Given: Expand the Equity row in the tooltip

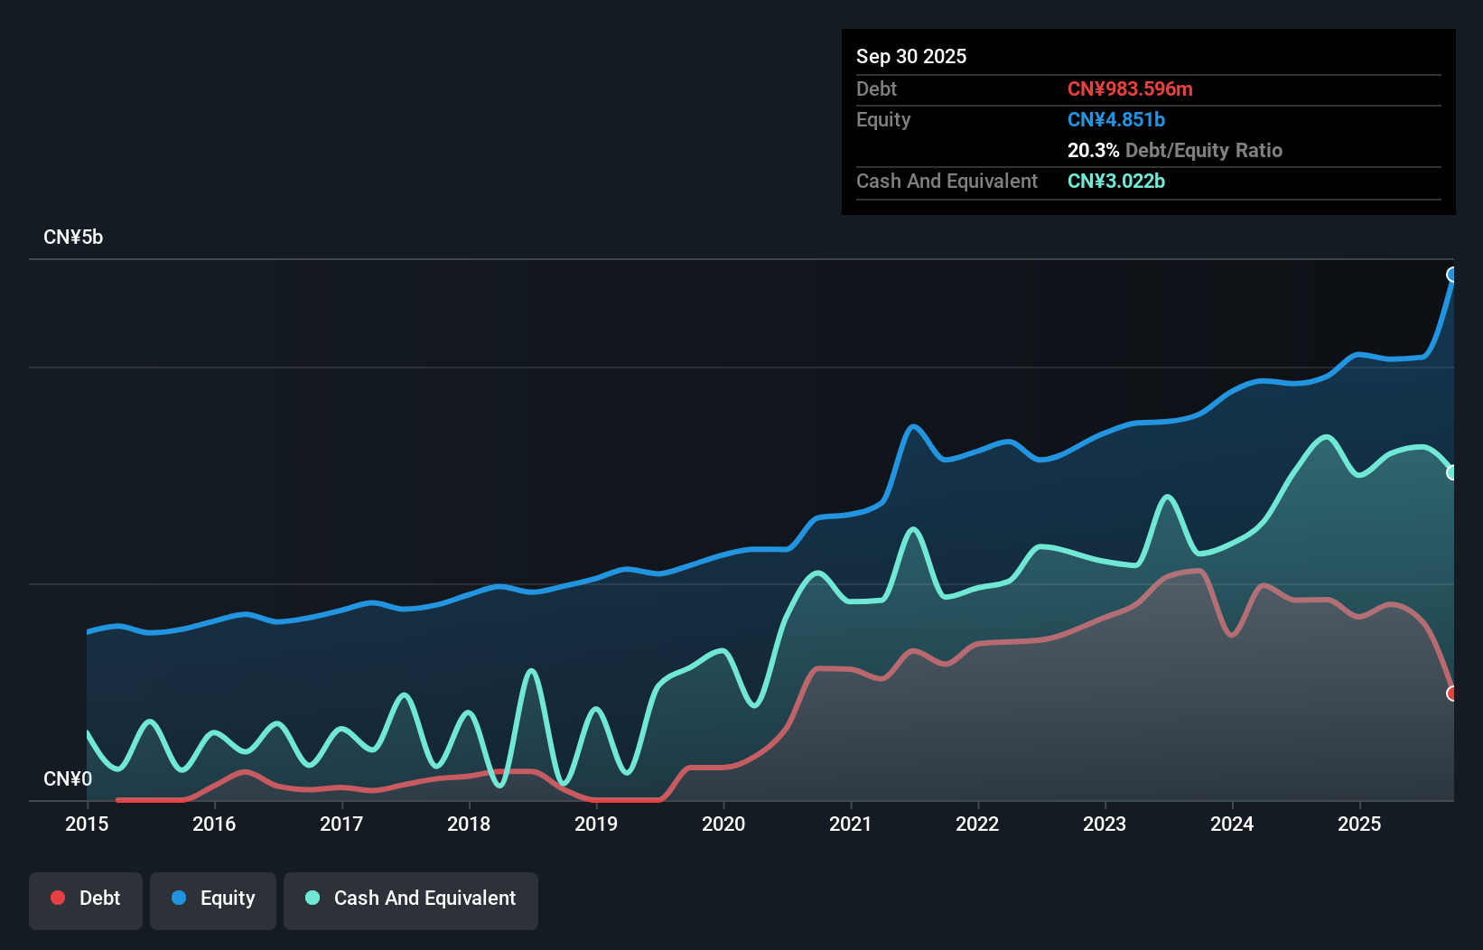Looking at the screenshot, I should coord(883,119).
